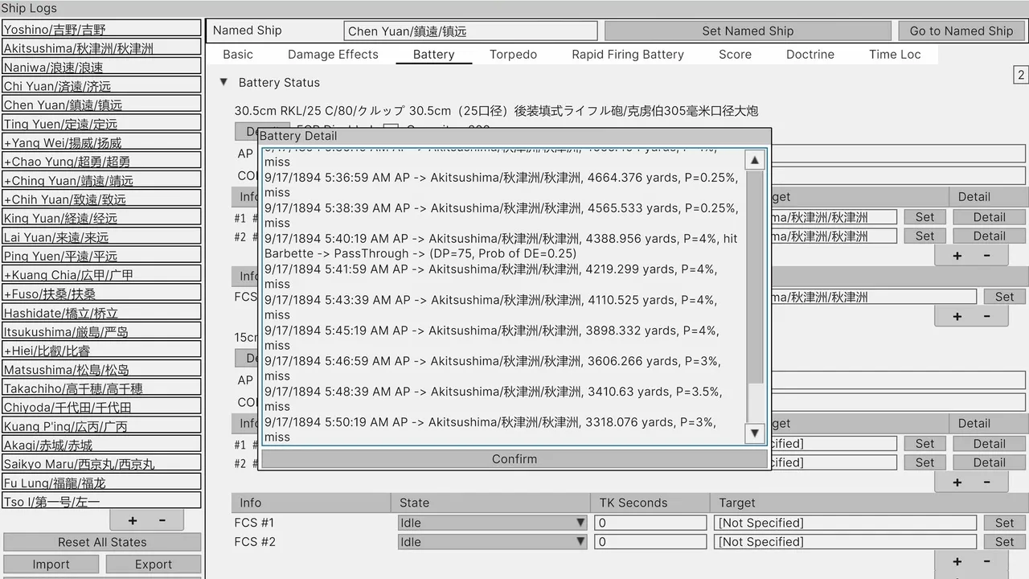
Task: Click the Target field for bottom FCS #1
Action: (846, 523)
